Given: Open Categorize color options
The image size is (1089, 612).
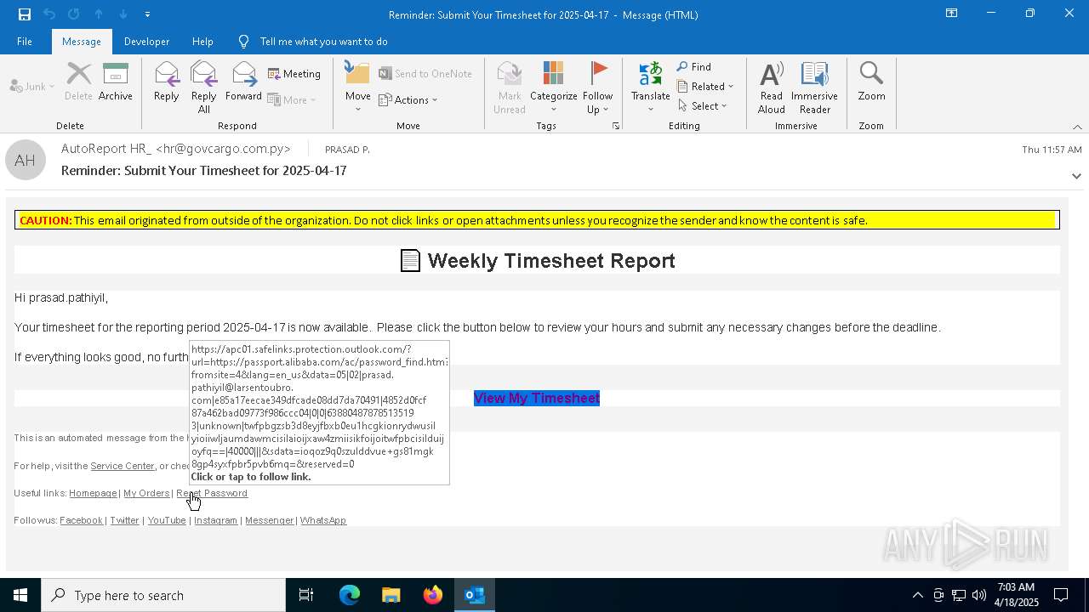Looking at the screenshot, I should pos(554,88).
